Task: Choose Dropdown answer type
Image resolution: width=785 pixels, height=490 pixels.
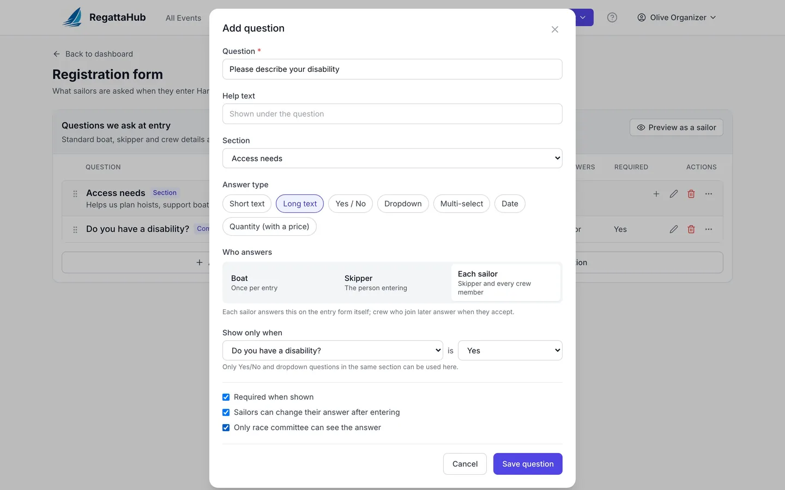Action: coord(403,204)
